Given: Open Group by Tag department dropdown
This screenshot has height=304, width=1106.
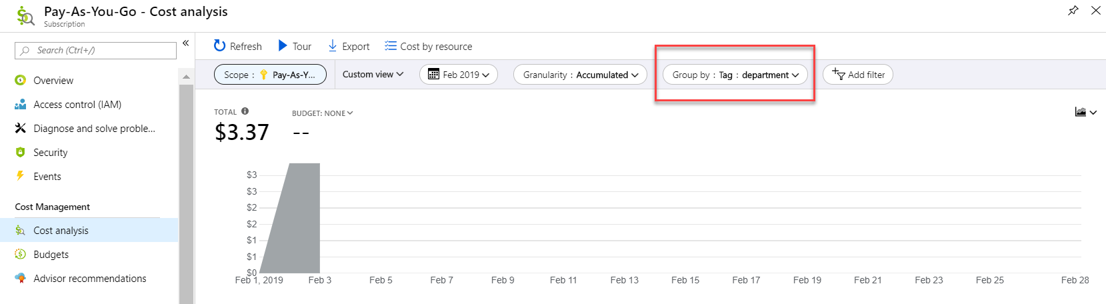Looking at the screenshot, I should point(735,75).
